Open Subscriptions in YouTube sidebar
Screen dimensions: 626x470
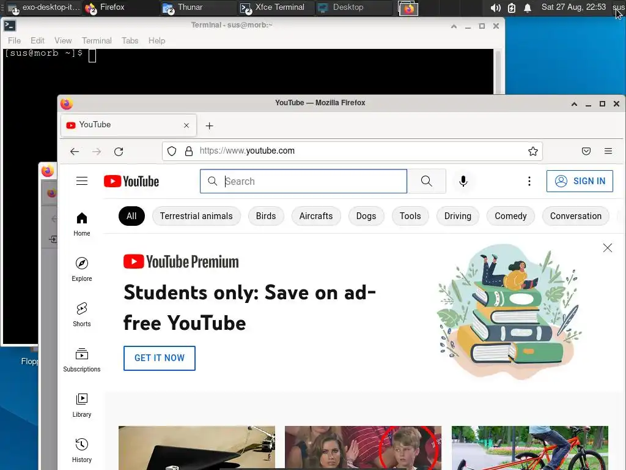click(82, 360)
